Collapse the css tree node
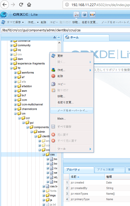This screenshot has height=206, width=130. (x=44, y=155)
